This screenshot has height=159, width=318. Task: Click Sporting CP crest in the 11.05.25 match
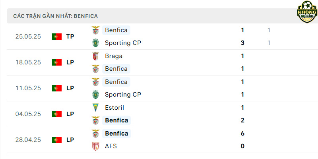tap(95, 95)
